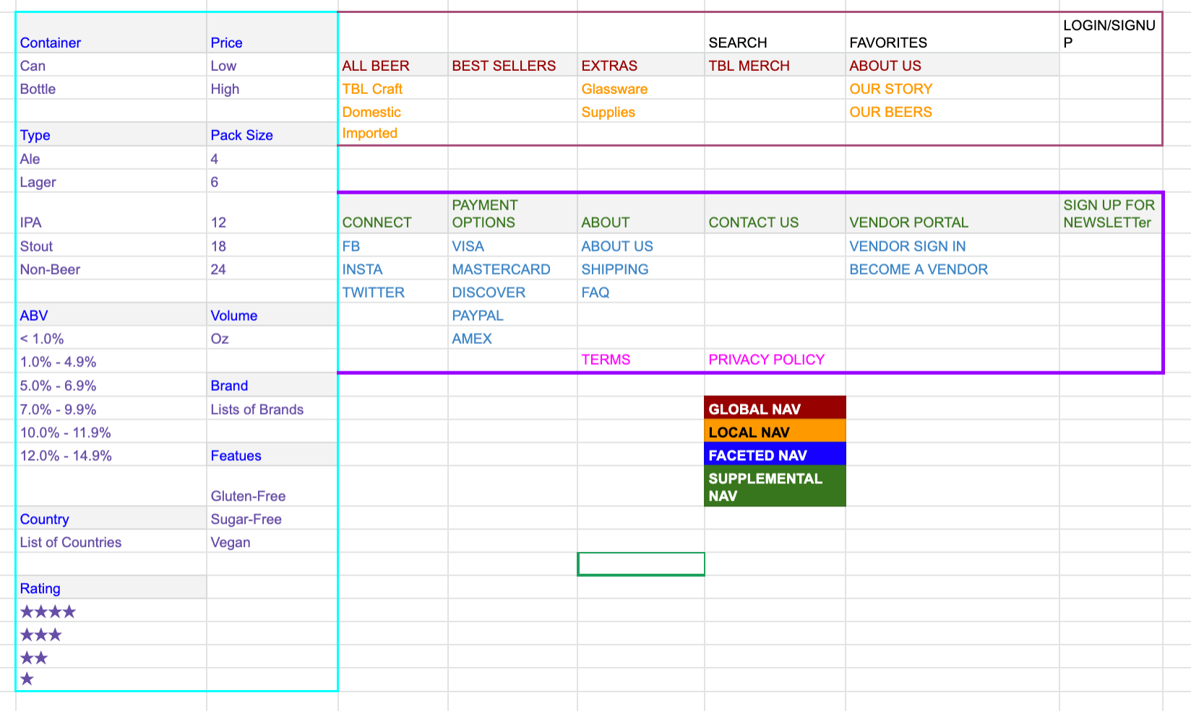Click the 'Lager' cell

[111, 181]
